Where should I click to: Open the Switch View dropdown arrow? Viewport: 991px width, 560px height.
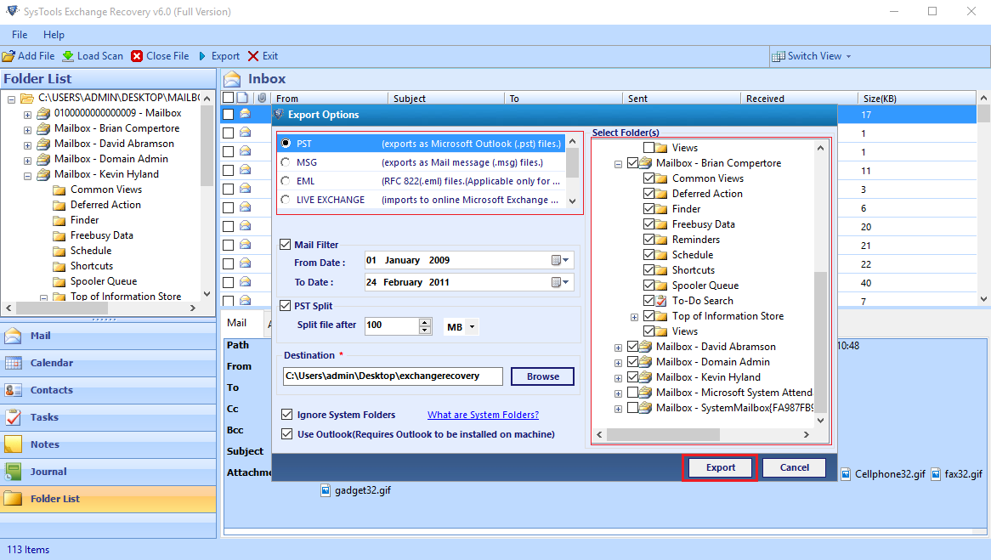tap(848, 56)
